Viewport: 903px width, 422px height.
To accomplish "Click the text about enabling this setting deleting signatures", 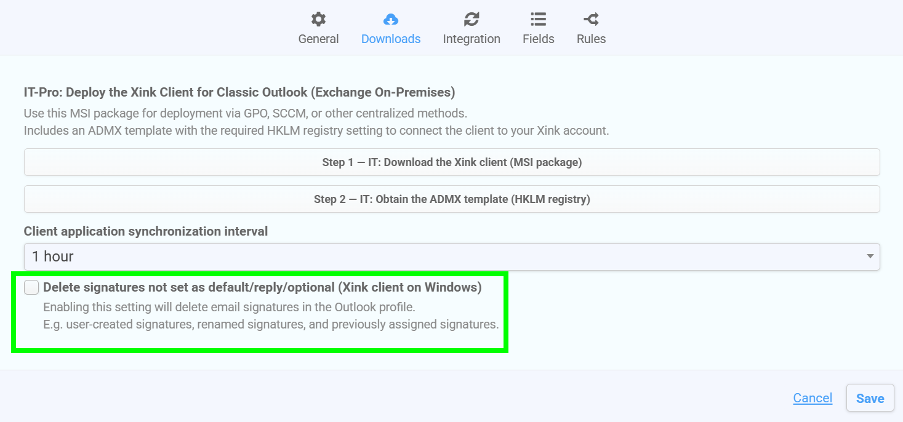I will click(229, 307).
